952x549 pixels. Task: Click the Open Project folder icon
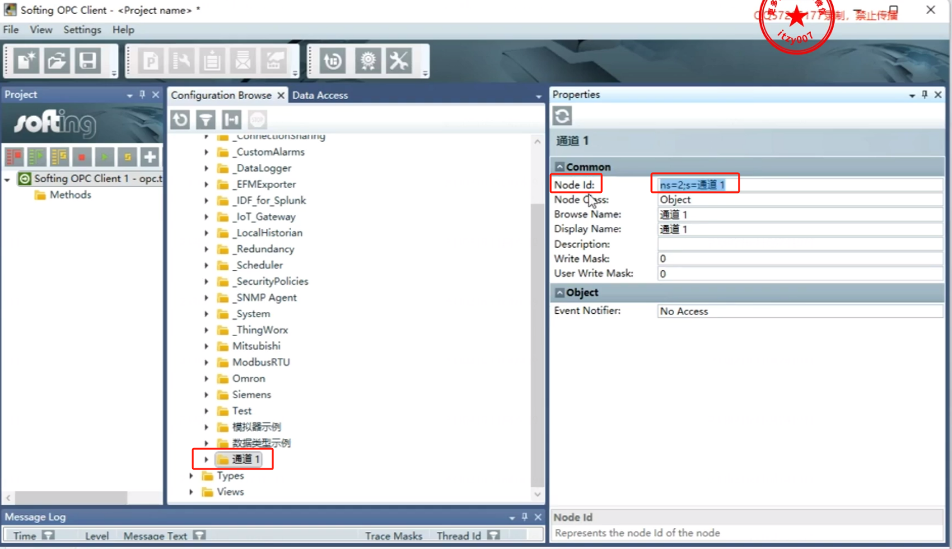tap(57, 61)
